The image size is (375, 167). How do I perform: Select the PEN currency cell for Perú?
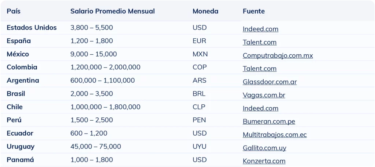[199, 120]
